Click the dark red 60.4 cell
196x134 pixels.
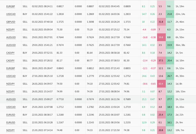point(161,84)
